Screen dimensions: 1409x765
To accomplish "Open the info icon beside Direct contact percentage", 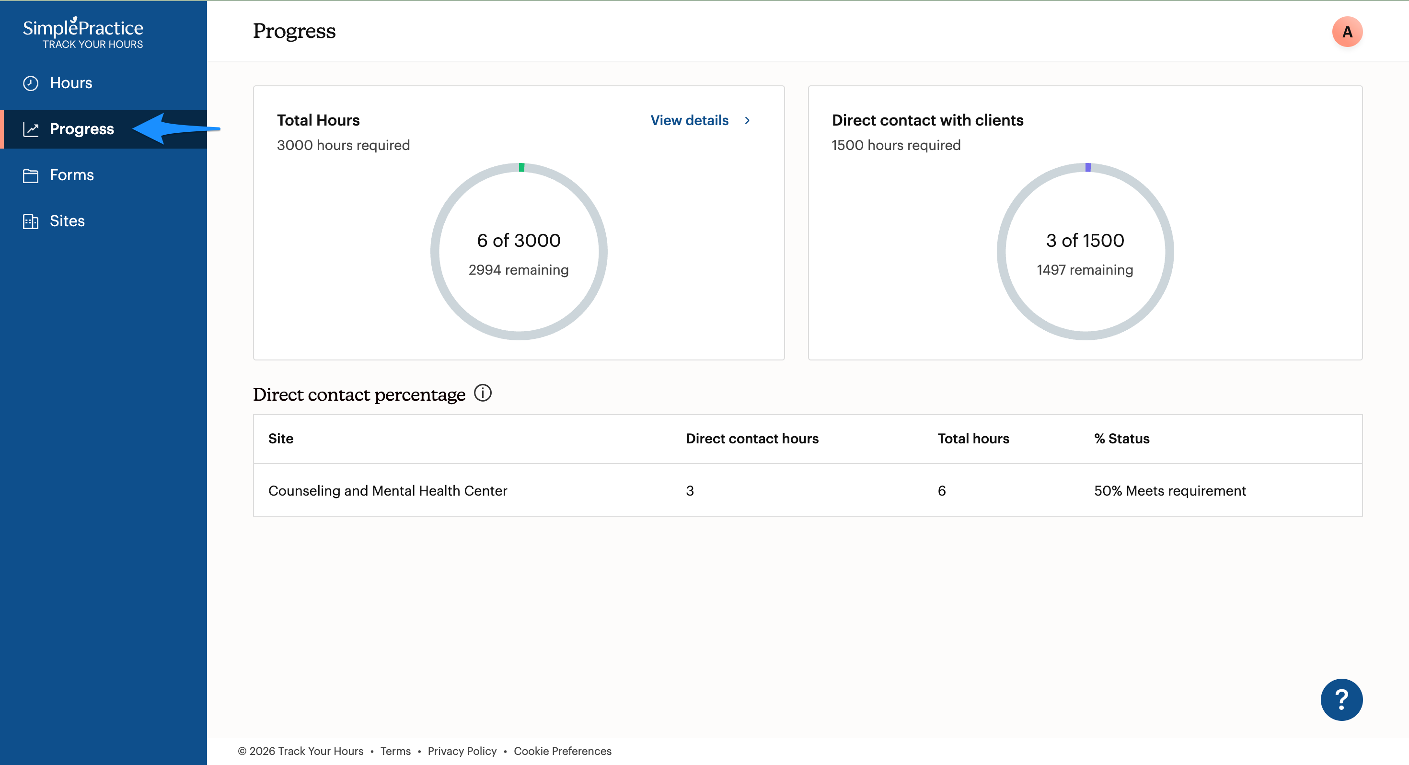I will point(483,393).
